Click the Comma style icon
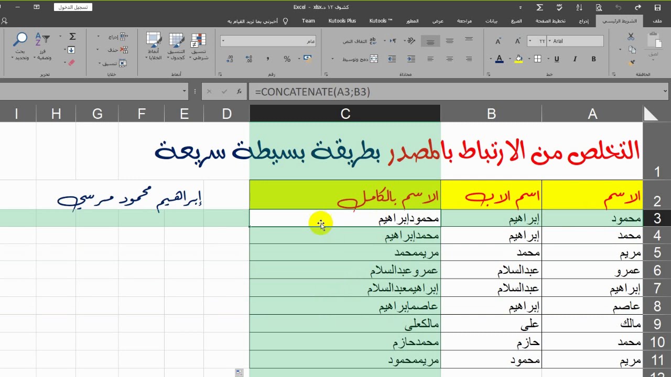The width and height of the screenshot is (671, 377). 267,59
